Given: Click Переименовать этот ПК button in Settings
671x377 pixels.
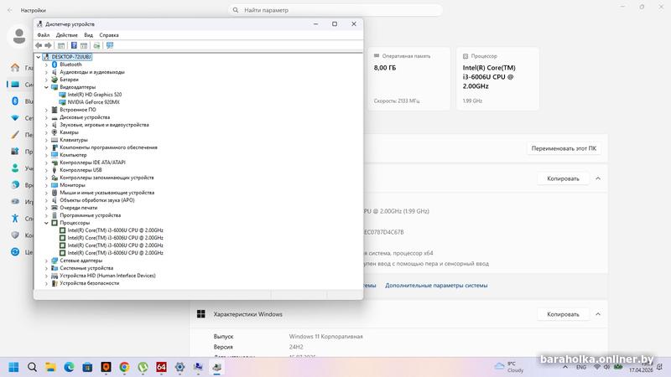Looking at the screenshot, I should (564, 148).
